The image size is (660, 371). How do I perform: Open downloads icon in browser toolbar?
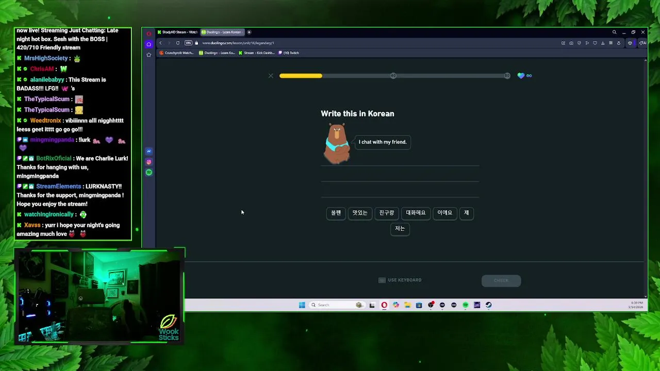(603, 43)
